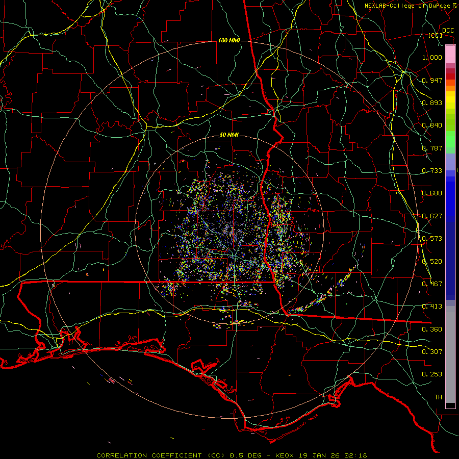Click the 0.467 scale value
Image resolution: width=459 pixels, height=459 pixels.
pyautogui.click(x=432, y=284)
